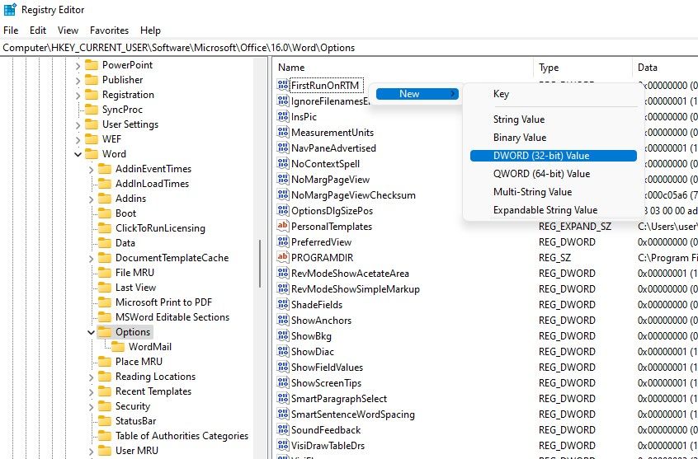Click the tree pane vertical scrollbar thumb
Screen dimensions: 698x459
pos(260,265)
